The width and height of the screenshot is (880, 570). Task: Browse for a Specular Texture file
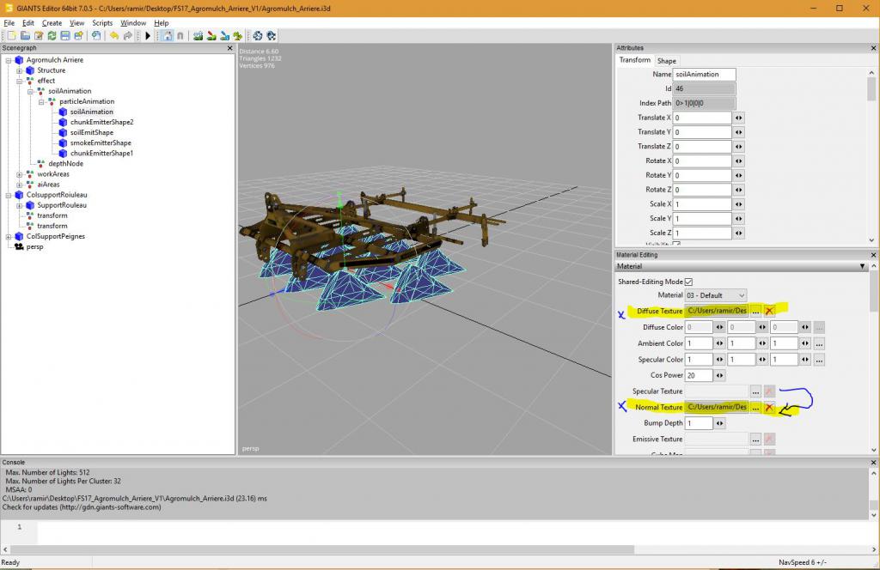click(755, 391)
